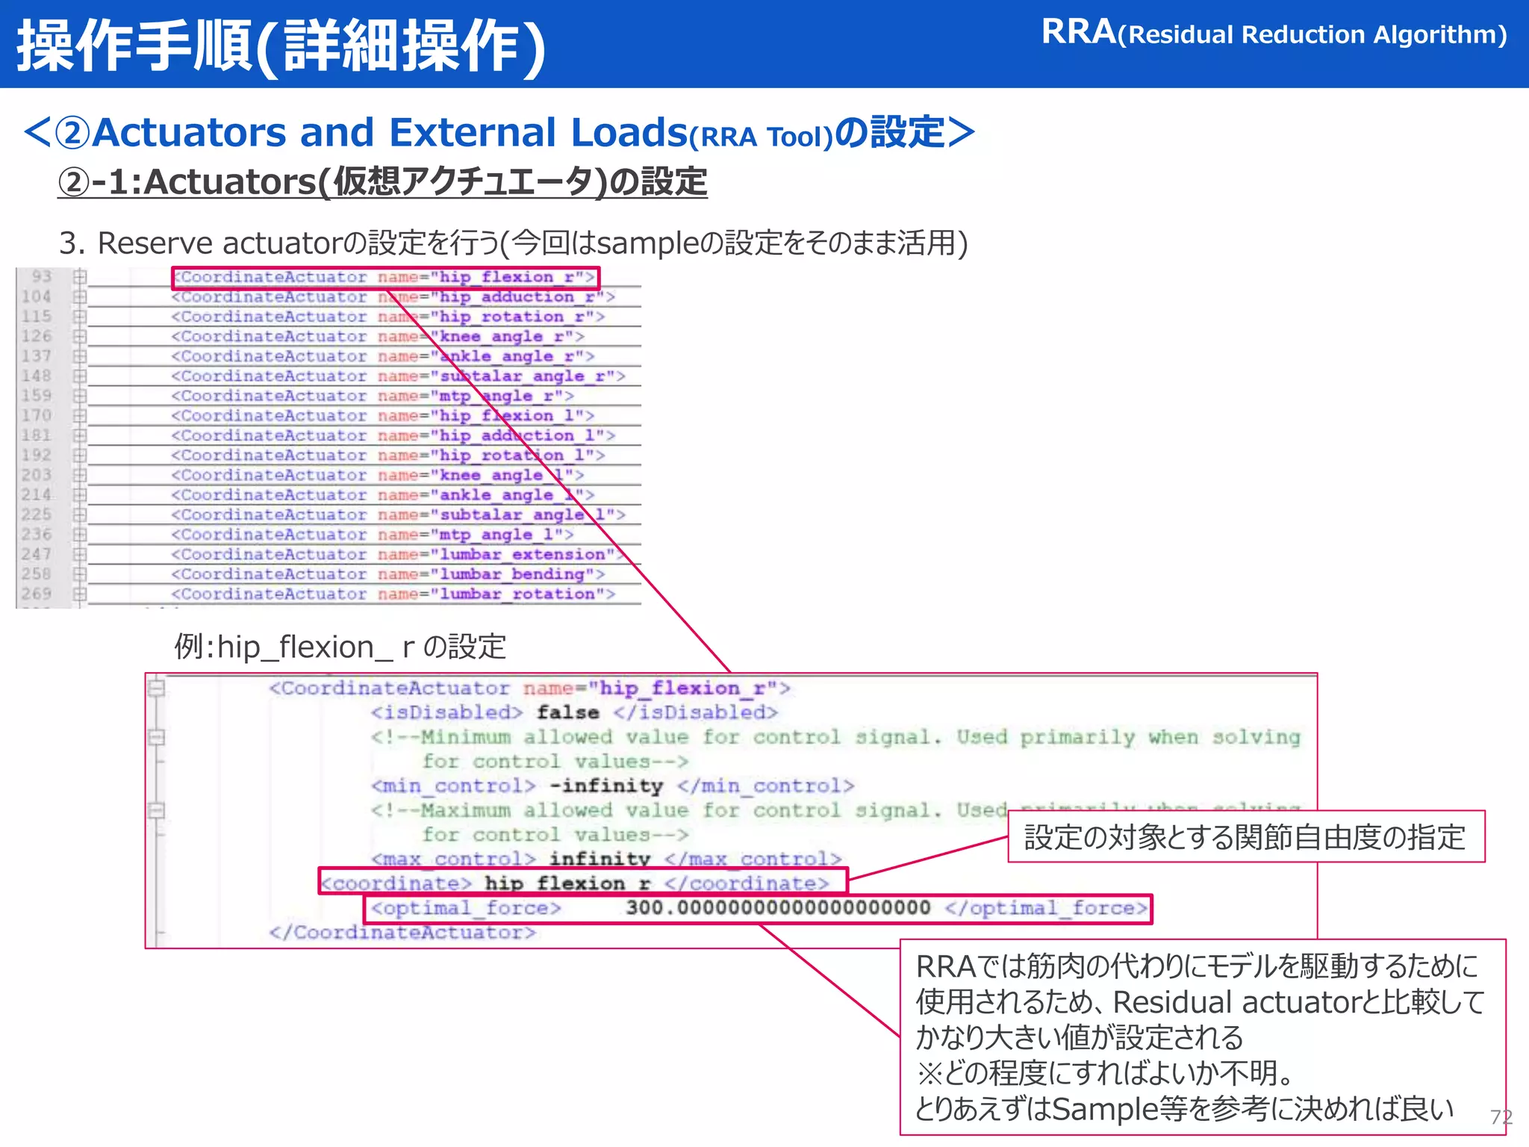Screen dimensions: 1529x1147
Task: Expand the fold marker on line 181
Action: pos(80,435)
